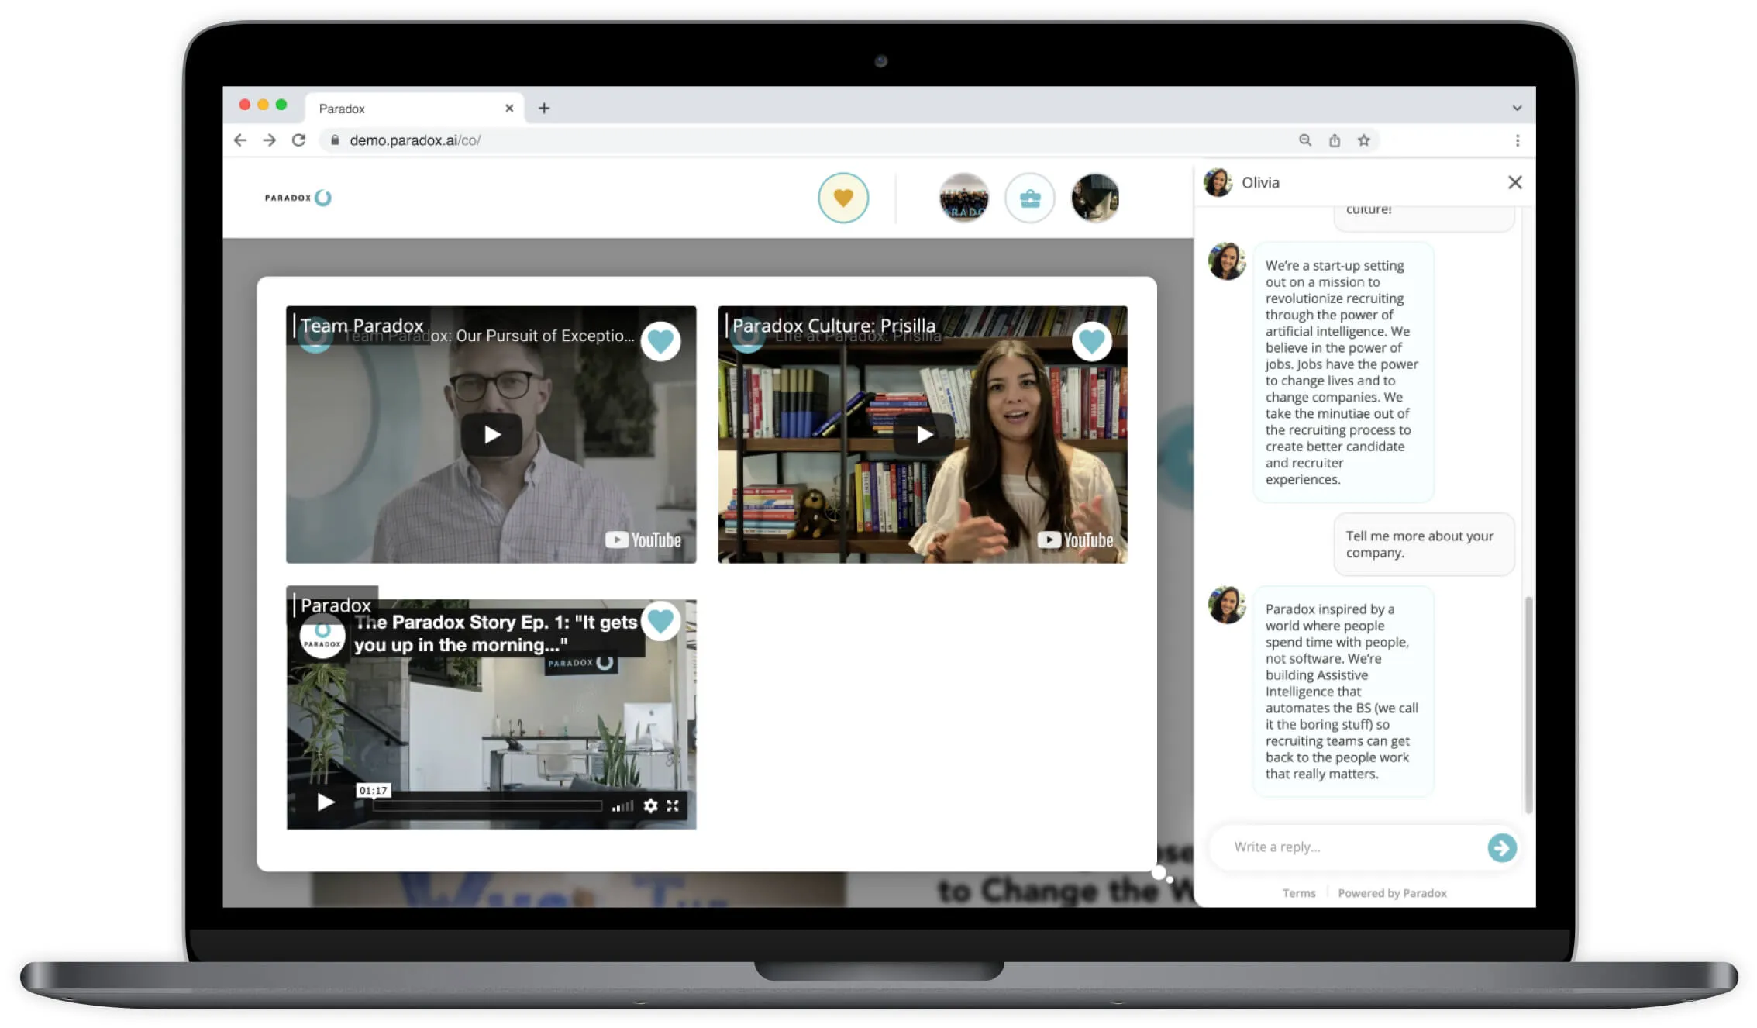Screen dimensions: 1757x1028
Task: Click the gold heart favorites icon in header
Action: (842, 198)
